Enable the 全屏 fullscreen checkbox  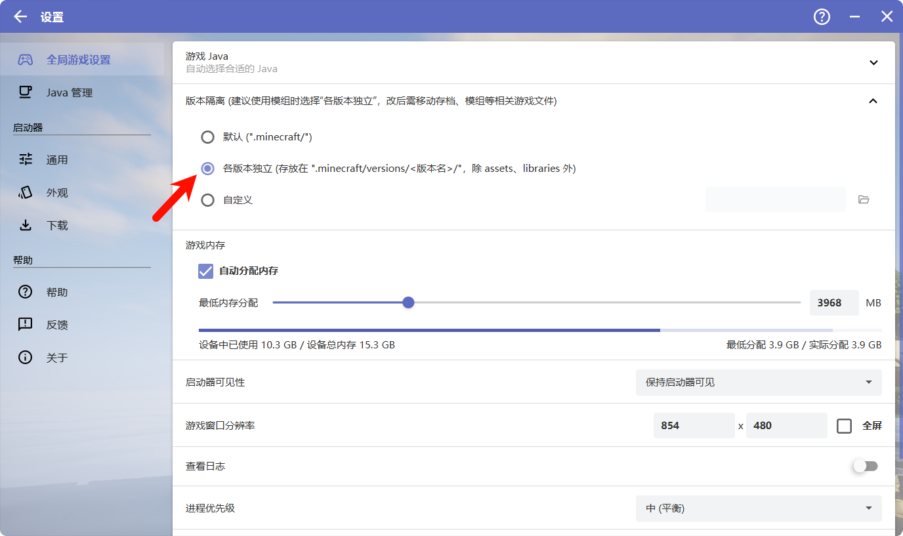pos(845,426)
